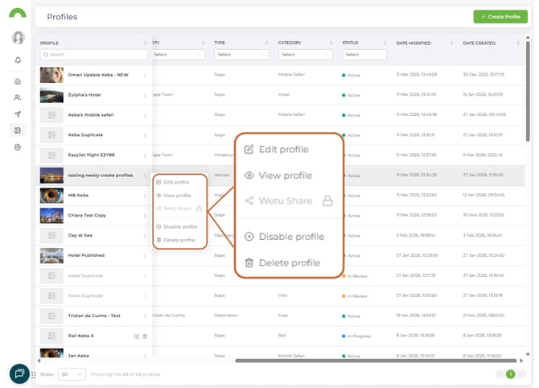
Task: Open the chat support bubble
Action: pos(19,374)
